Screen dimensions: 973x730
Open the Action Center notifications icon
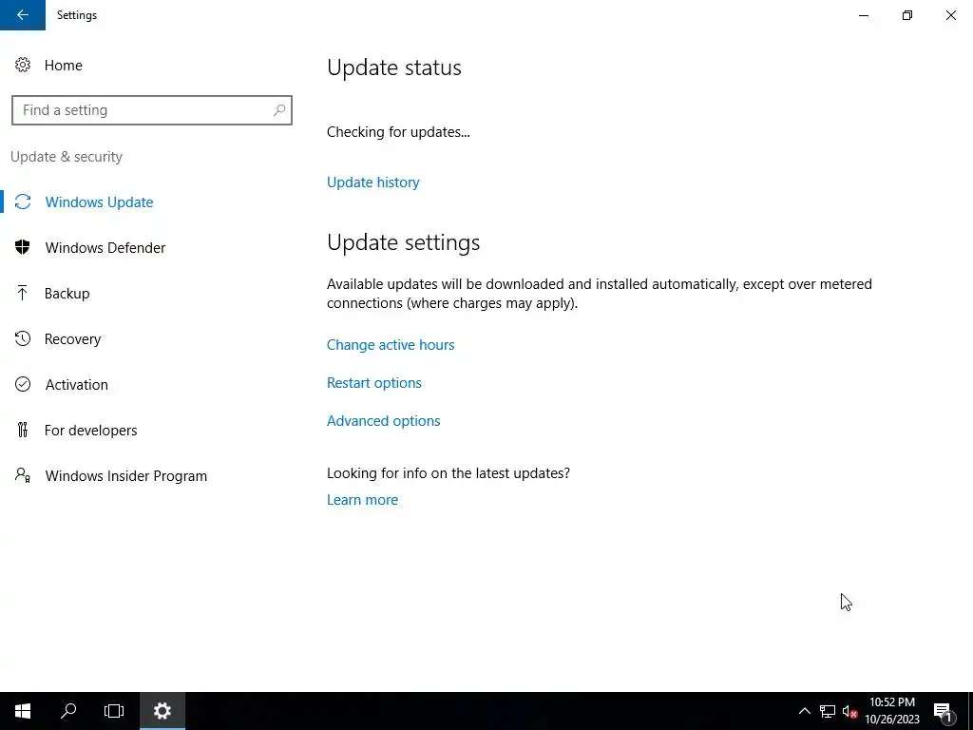[x=944, y=711]
